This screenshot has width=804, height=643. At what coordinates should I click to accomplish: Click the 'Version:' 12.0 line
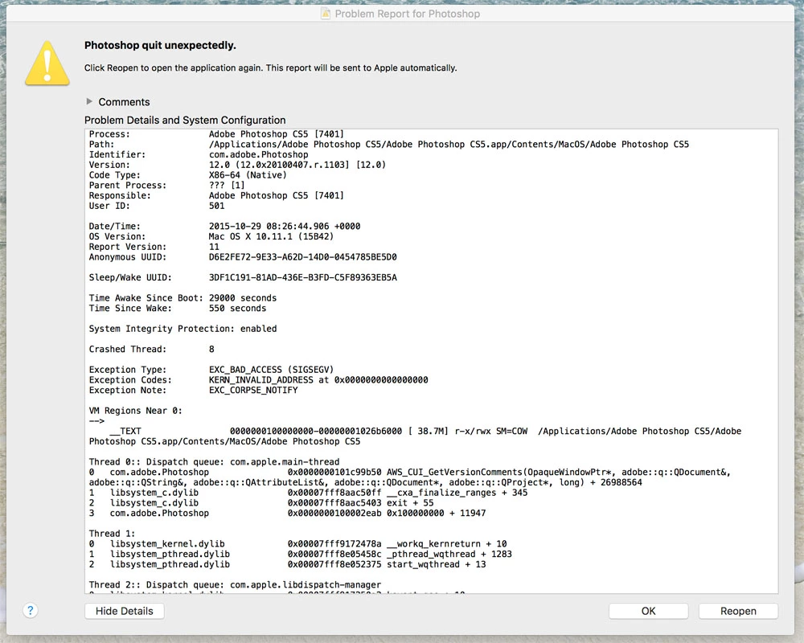237,165
